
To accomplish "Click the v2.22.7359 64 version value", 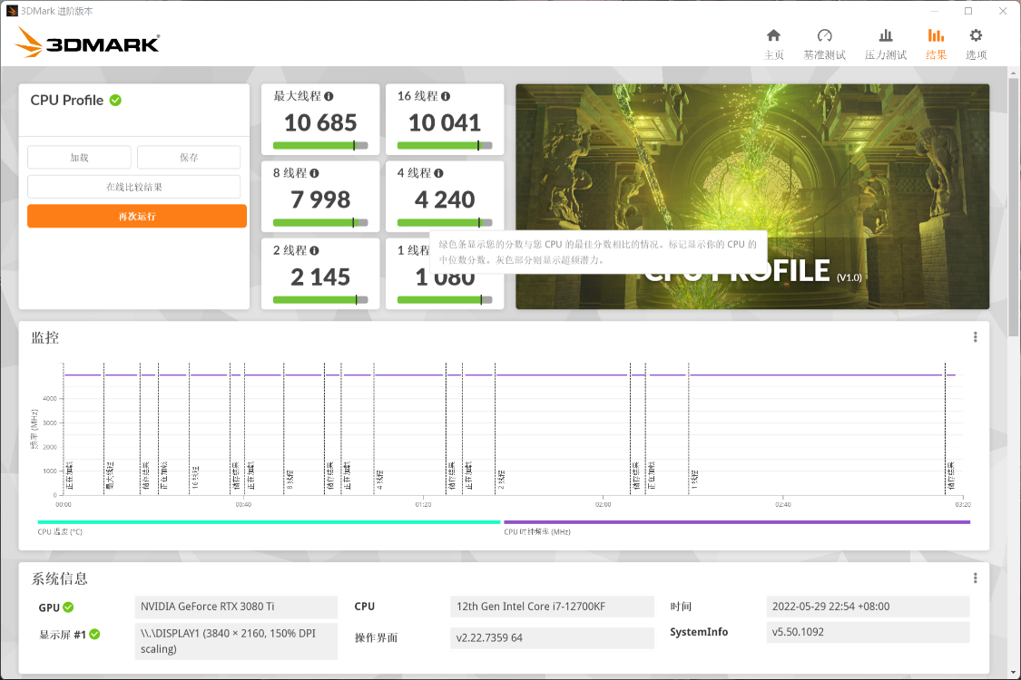I will tap(552, 637).
